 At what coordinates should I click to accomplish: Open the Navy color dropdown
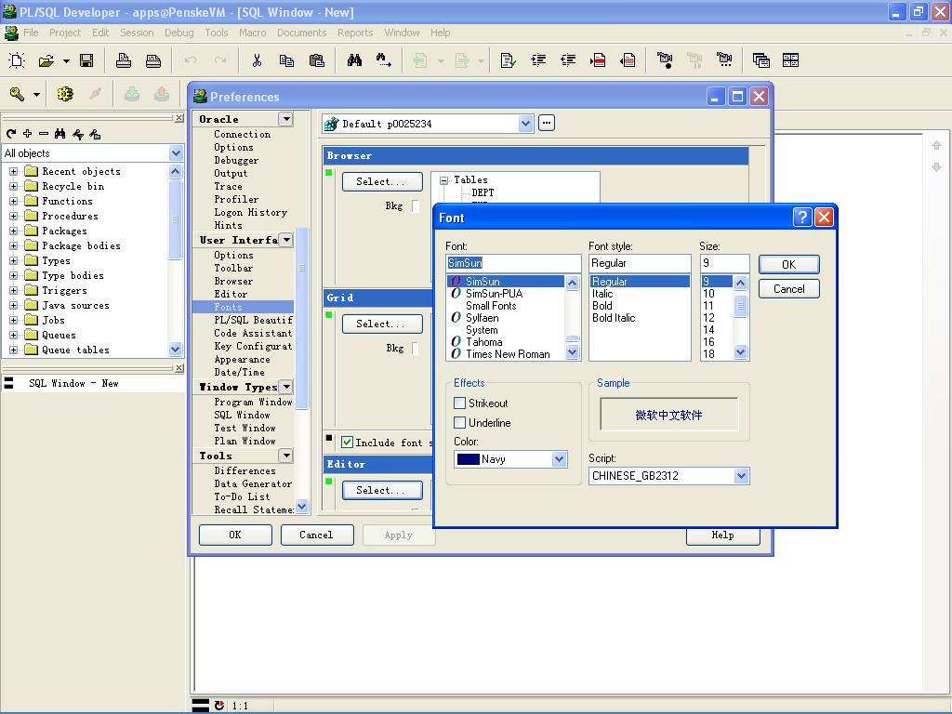[559, 459]
